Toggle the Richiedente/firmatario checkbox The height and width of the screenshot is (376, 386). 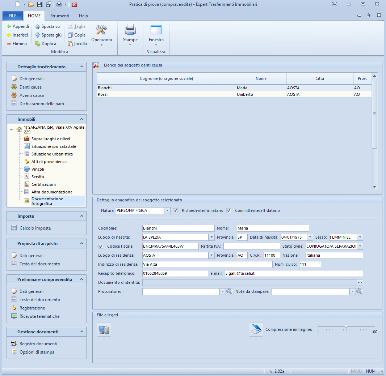[x=176, y=210]
